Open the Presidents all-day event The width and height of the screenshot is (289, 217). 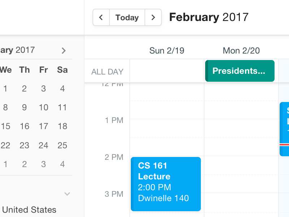pos(240,71)
